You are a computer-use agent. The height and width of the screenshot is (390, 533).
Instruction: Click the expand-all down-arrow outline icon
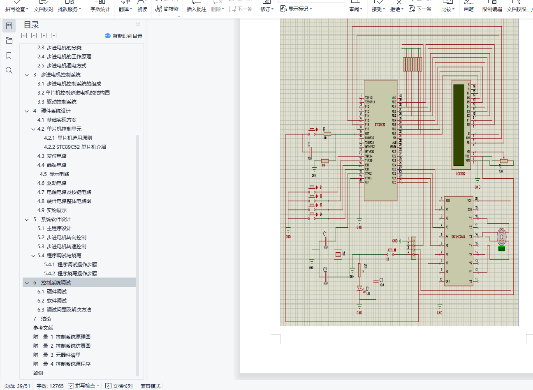point(24,36)
